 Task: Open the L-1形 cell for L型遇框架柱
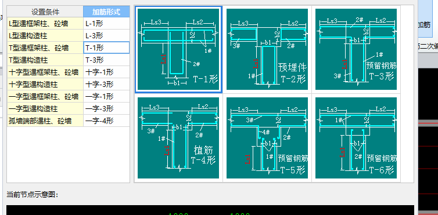click(106, 23)
